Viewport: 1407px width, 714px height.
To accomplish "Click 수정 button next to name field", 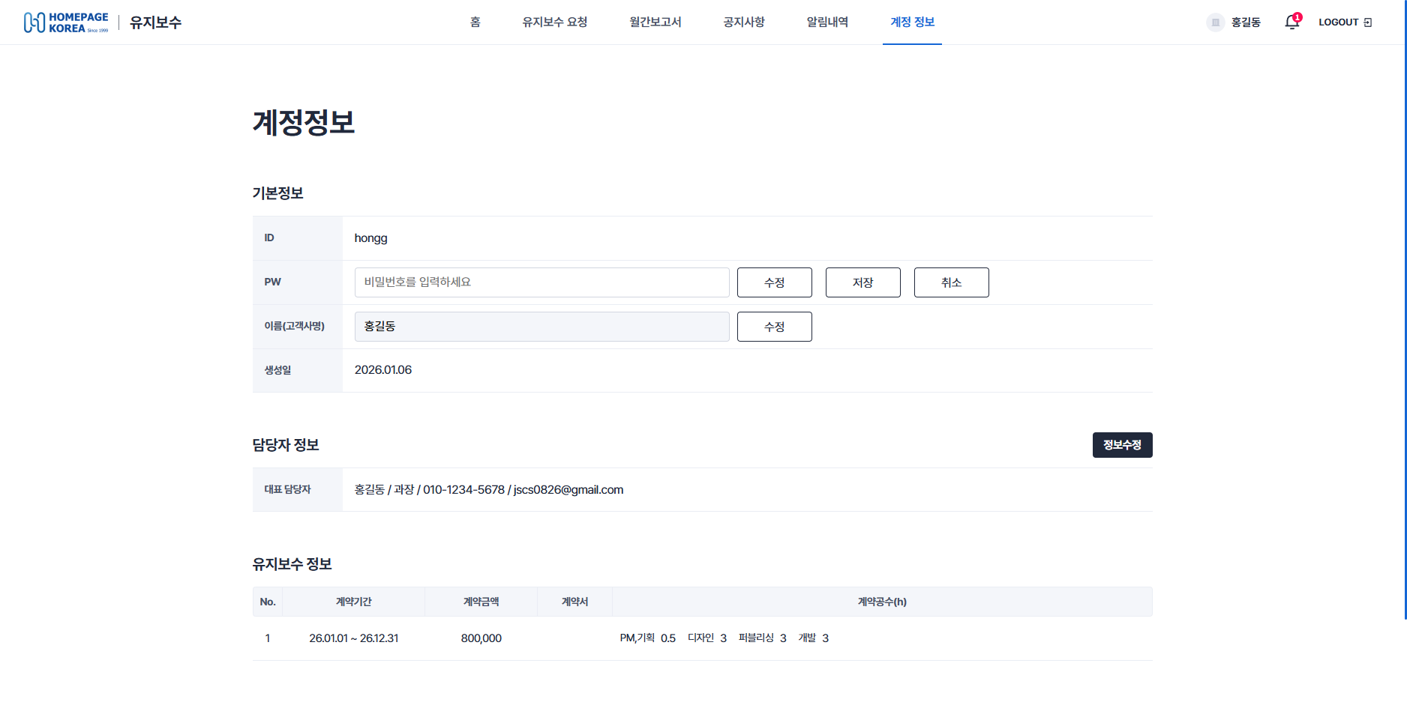I will tap(774, 327).
